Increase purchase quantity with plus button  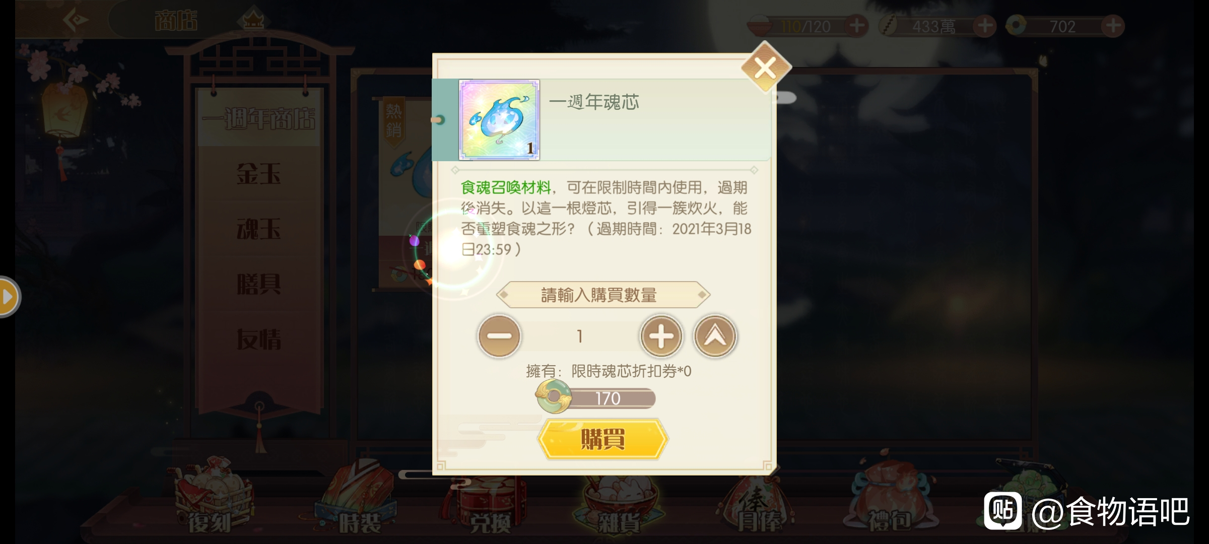(x=661, y=336)
